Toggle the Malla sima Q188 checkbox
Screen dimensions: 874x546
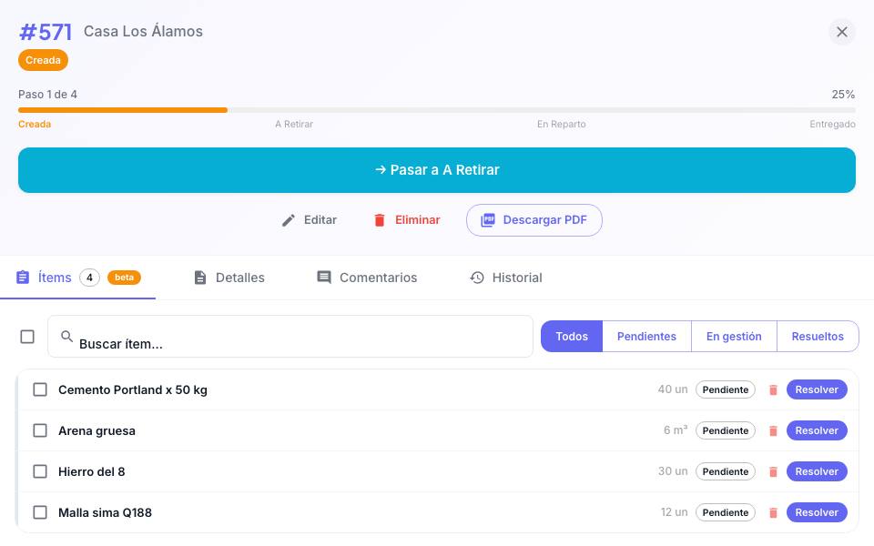click(40, 512)
